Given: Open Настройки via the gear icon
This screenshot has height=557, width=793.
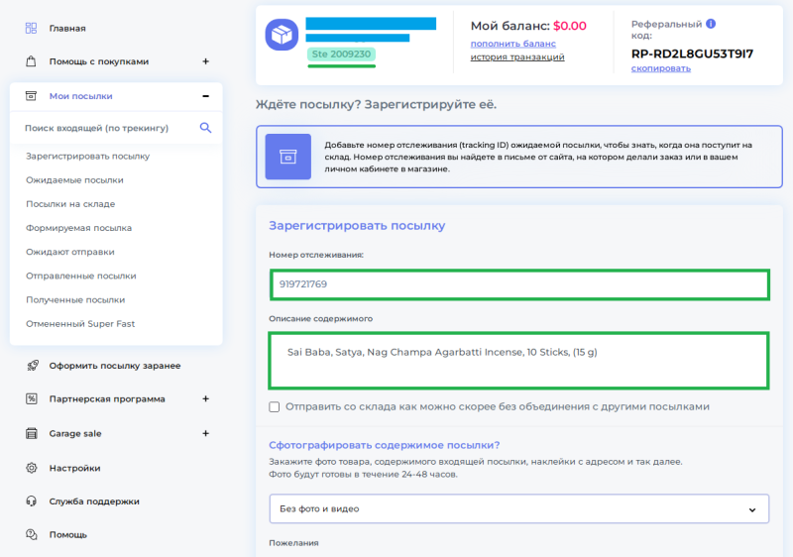Looking at the screenshot, I should (x=32, y=468).
